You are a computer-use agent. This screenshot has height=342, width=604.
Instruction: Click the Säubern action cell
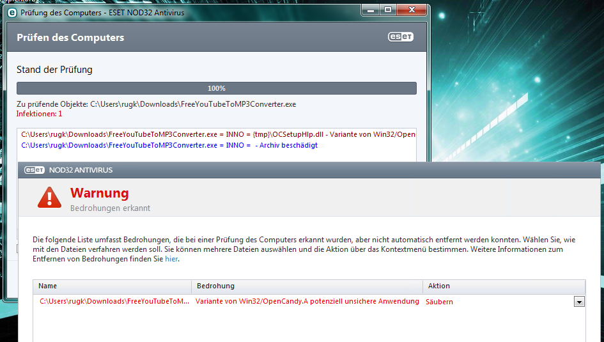pos(439,302)
